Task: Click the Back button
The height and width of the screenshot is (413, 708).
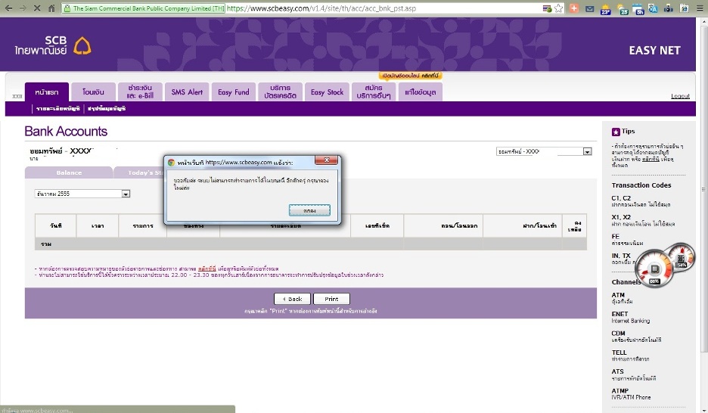Action: pos(292,299)
